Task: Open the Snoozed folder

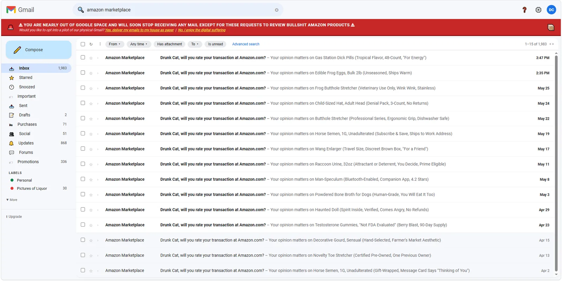Action: (x=37, y=87)
